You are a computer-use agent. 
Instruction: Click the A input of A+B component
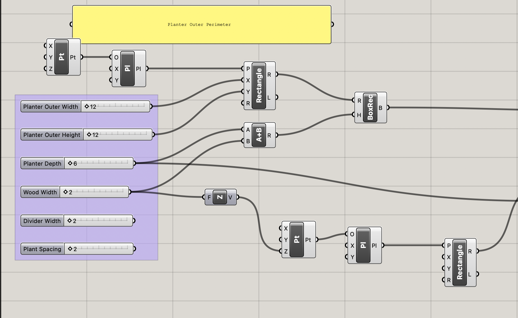tap(248, 130)
